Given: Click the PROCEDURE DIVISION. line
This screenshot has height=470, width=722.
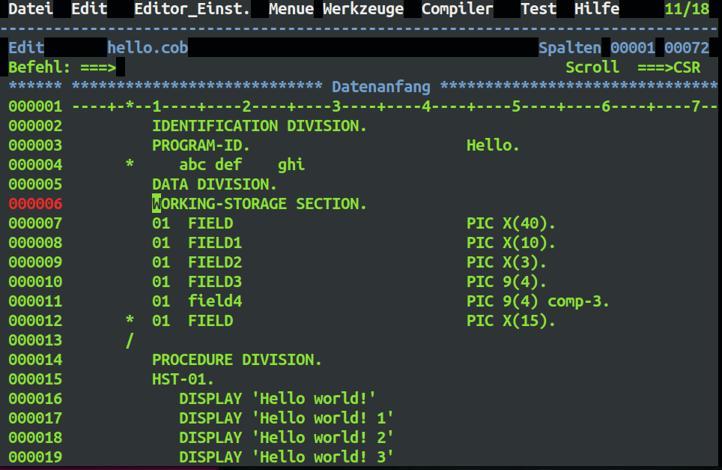Looking at the screenshot, I should [237, 360].
